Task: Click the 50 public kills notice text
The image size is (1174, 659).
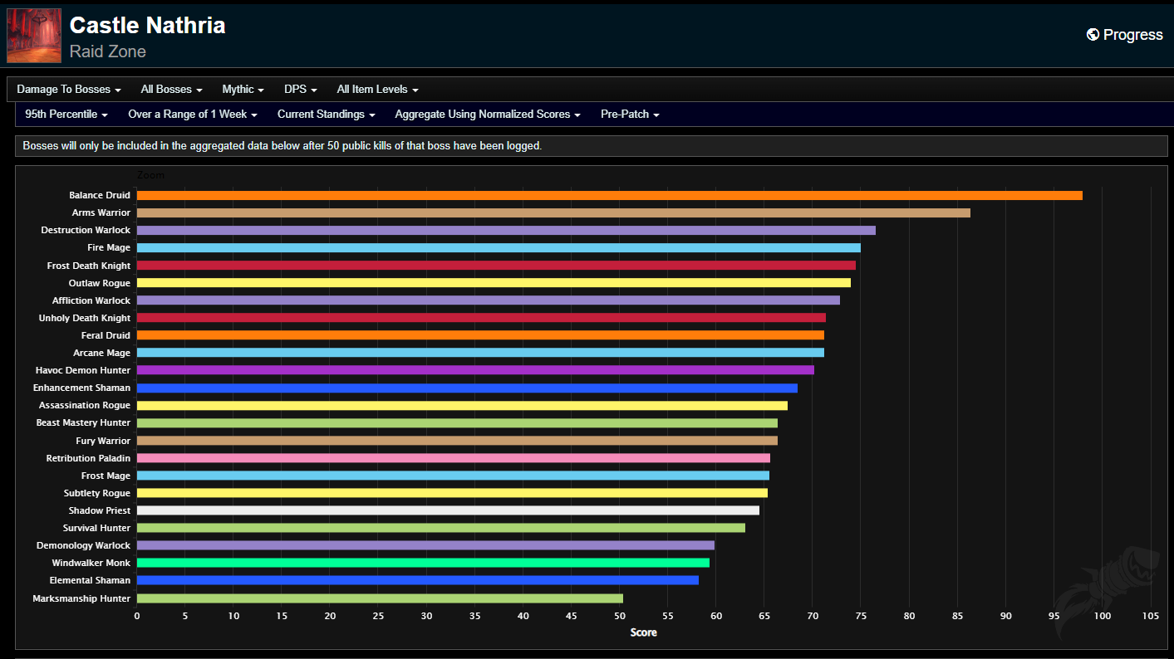Action: (x=282, y=146)
